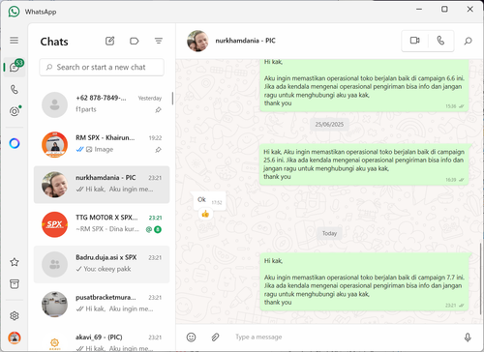Open contact info via nurkhamdania - PIC header name
Screen dimensions: 484x352
coord(245,41)
